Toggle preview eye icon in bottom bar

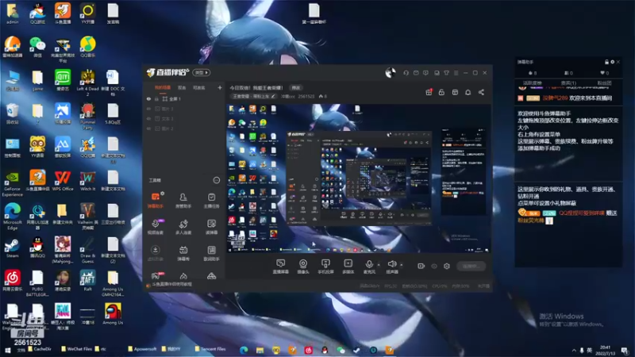pos(434,266)
